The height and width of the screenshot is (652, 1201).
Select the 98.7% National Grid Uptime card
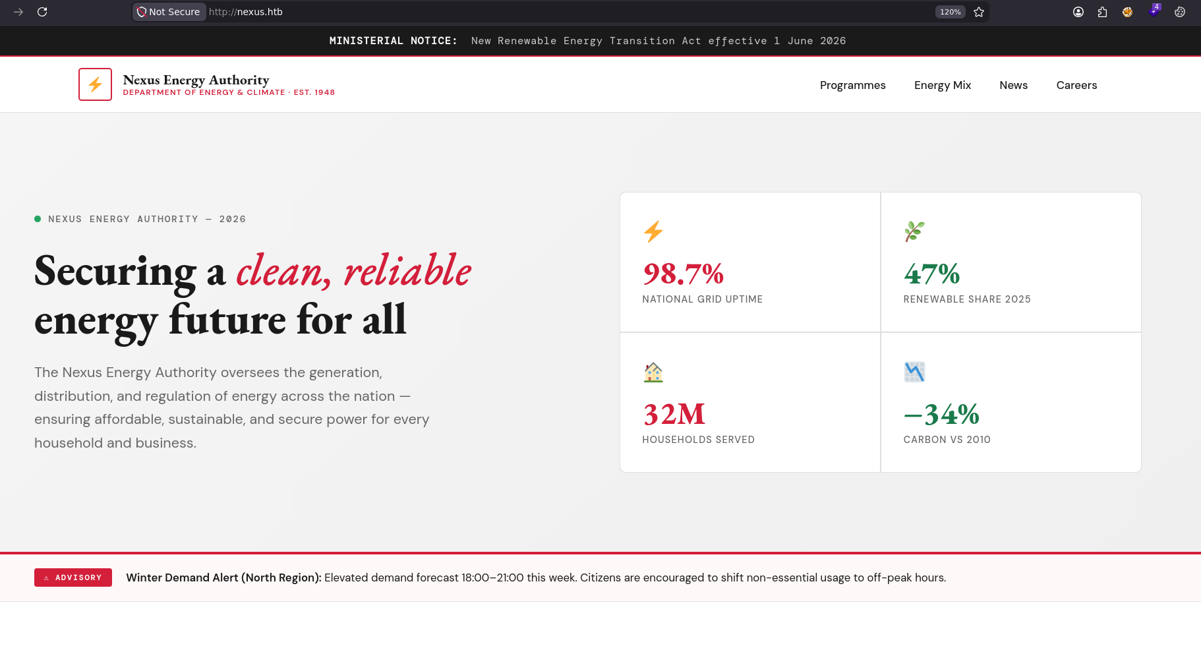(x=750, y=262)
